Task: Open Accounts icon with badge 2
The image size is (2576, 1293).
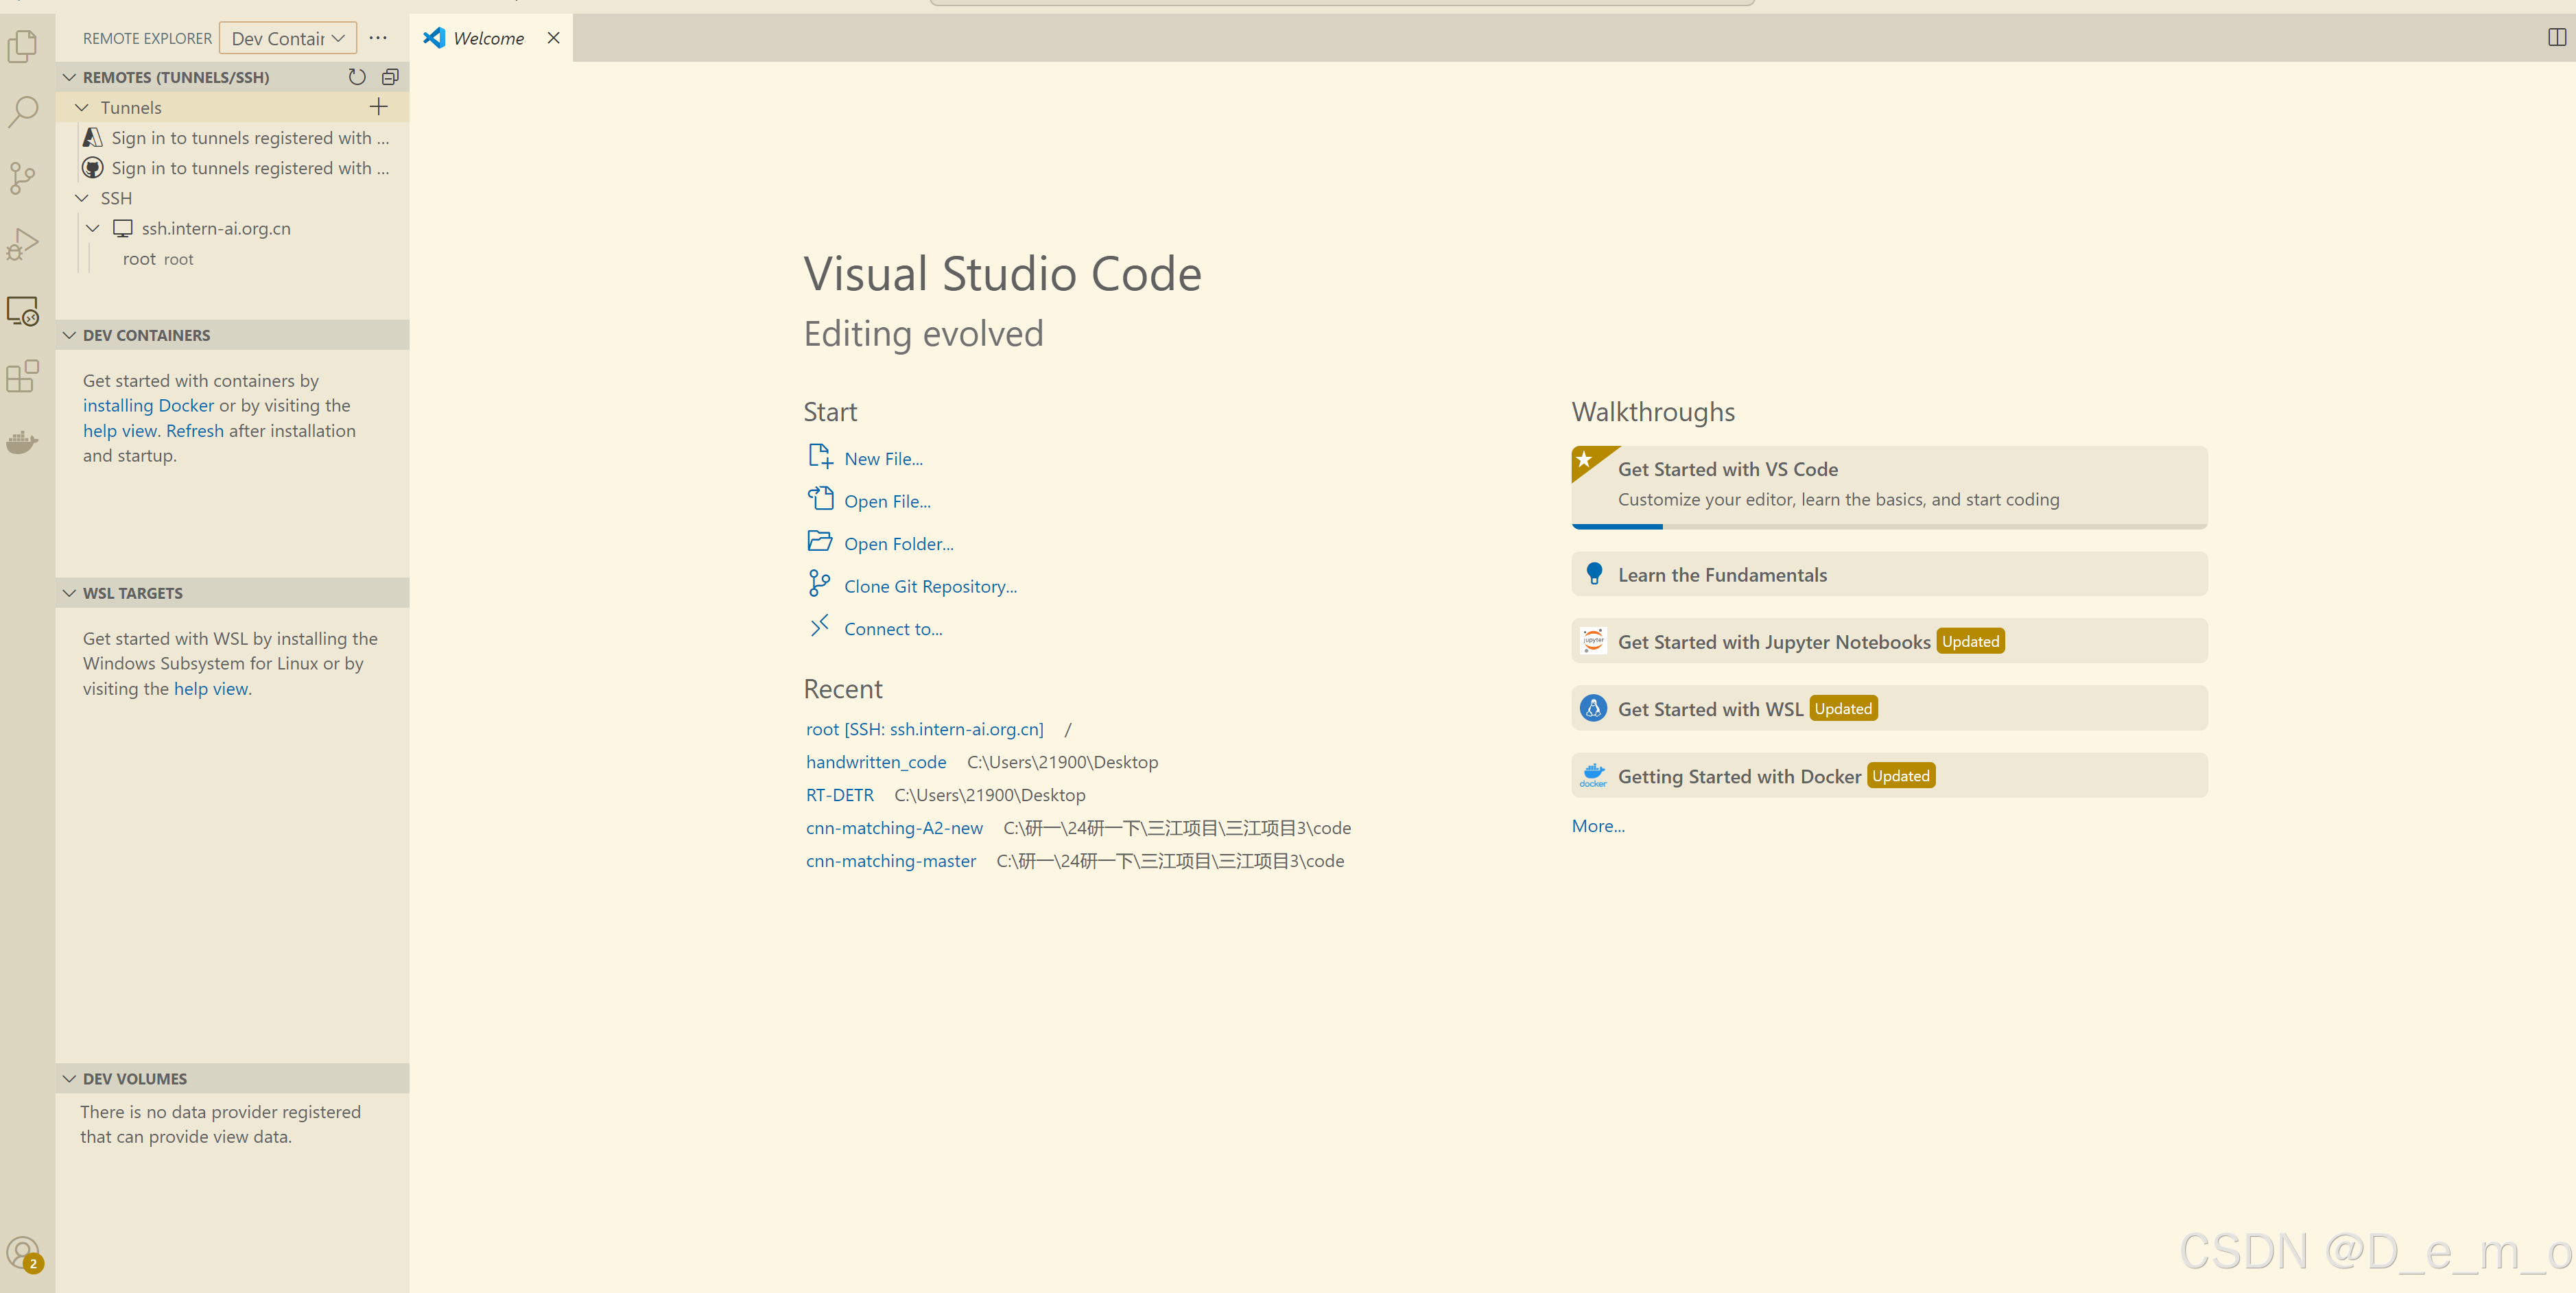Action: coord(23,1253)
